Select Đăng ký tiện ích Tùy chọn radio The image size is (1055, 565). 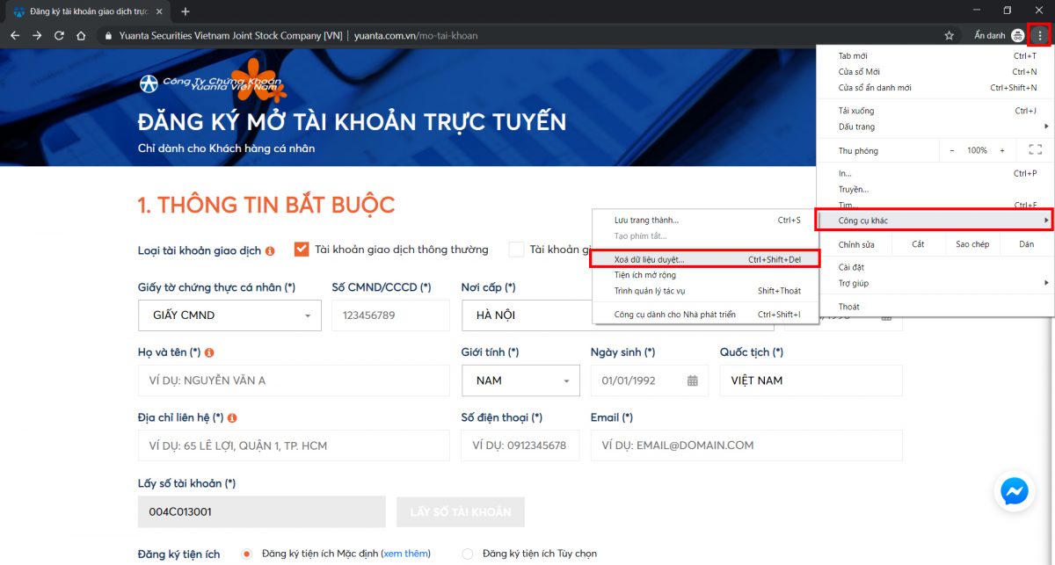click(x=468, y=554)
